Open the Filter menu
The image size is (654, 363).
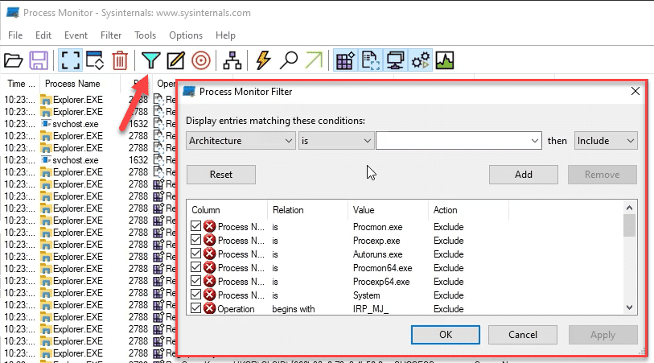(111, 35)
